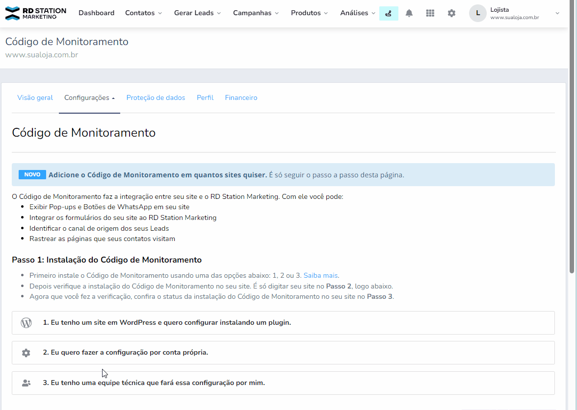This screenshot has width=577, height=410.
Task: Follow the Saiba mais link
Action: pyautogui.click(x=320, y=275)
